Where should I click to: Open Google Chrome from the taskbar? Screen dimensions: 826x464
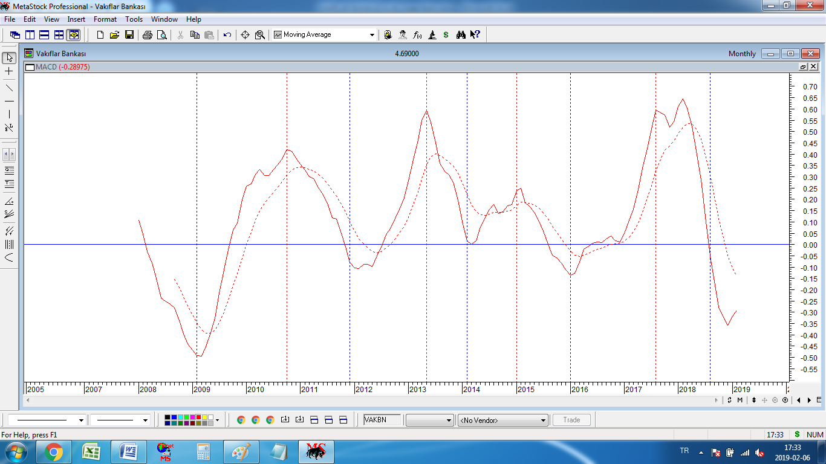point(54,452)
